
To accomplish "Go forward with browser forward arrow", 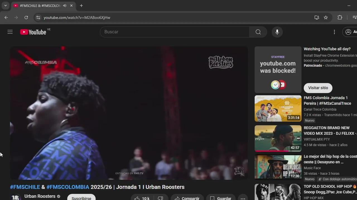I will pos(16,17).
